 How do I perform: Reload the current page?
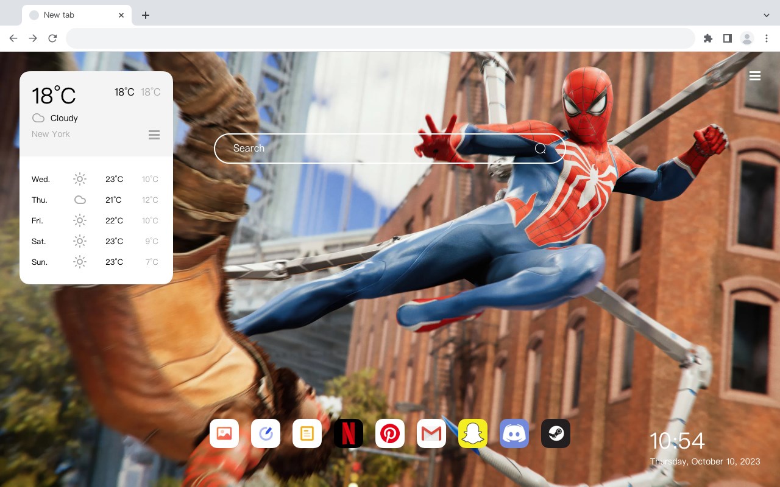[52, 38]
